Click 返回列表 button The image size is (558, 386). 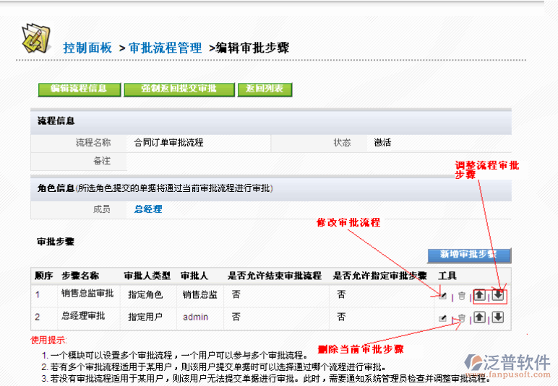coord(265,89)
